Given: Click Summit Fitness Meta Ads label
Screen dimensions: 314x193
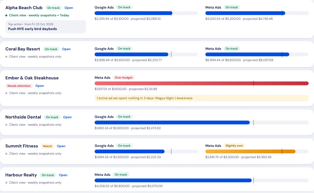Looking at the screenshot, I should coord(213,146).
